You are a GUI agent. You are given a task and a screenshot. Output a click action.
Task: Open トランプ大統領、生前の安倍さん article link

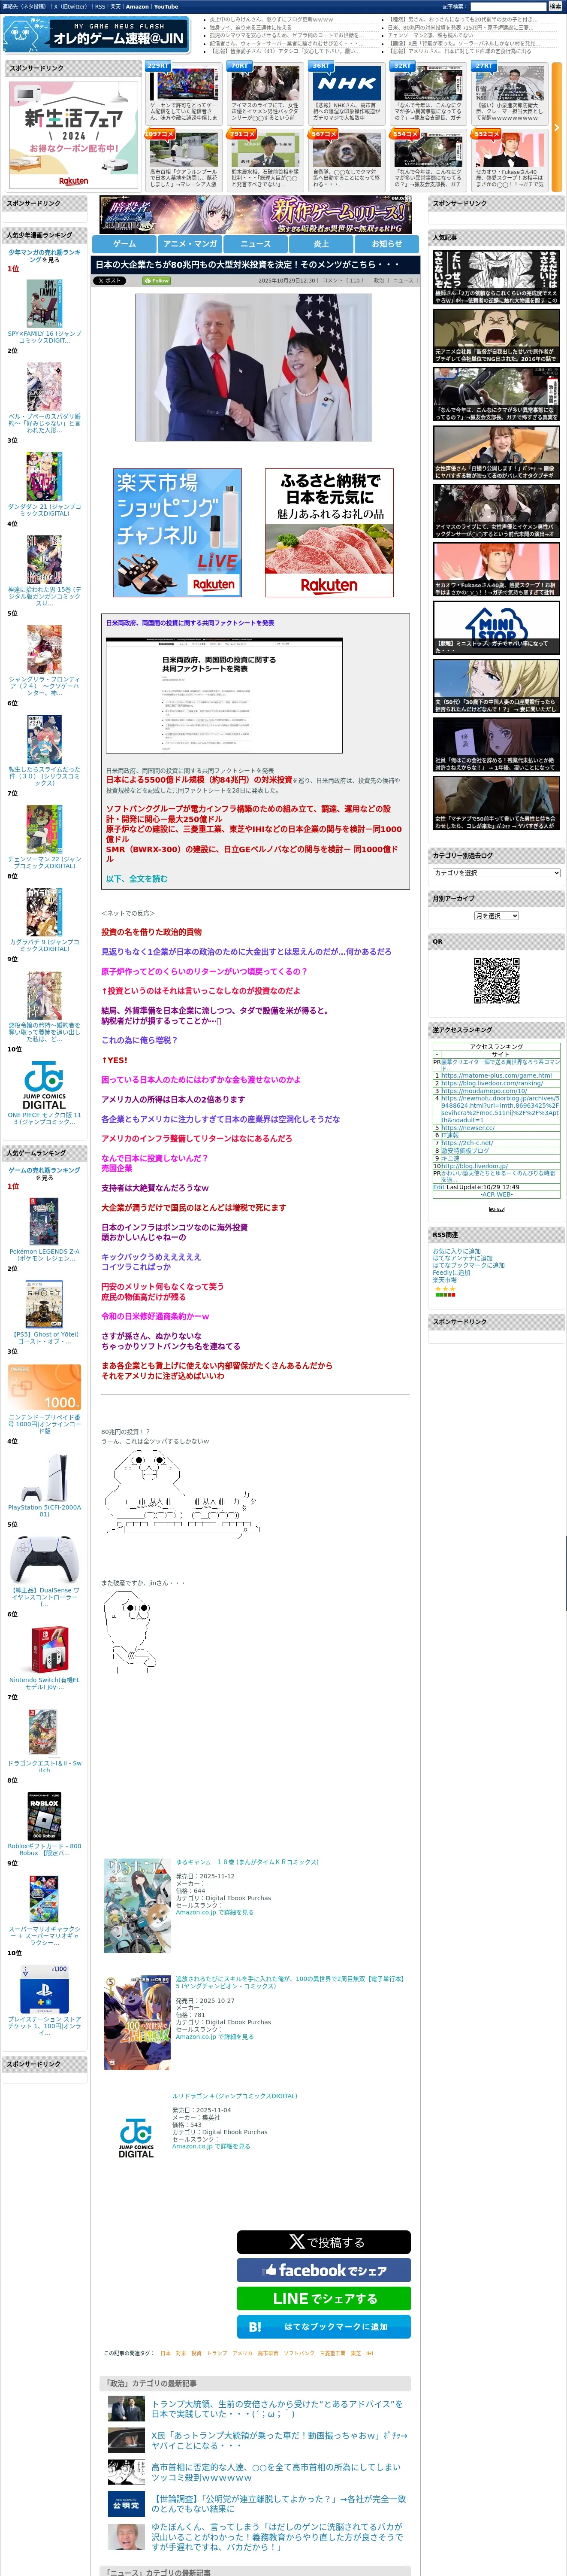pyautogui.click(x=277, y=2408)
